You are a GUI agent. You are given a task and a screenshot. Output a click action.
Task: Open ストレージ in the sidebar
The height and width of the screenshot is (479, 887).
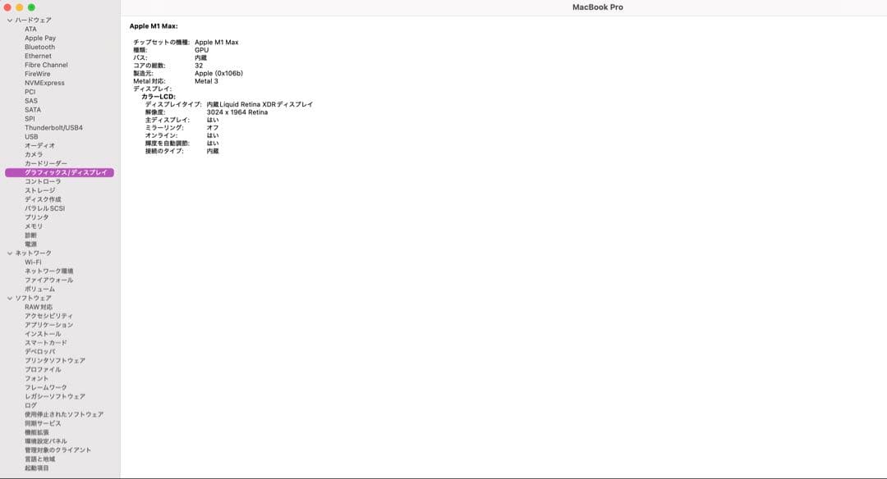click(x=40, y=190)
